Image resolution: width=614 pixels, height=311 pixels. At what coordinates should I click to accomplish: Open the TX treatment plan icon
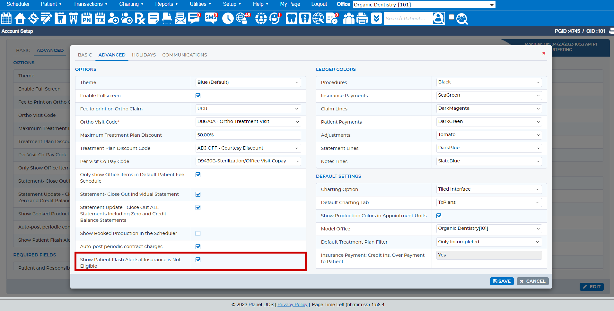100,18
